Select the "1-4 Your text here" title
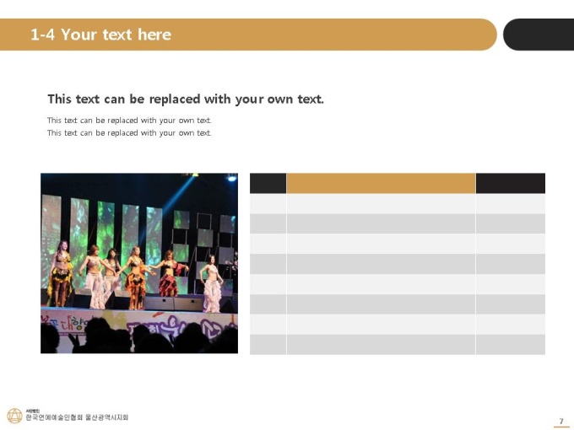 coord(100,35)
